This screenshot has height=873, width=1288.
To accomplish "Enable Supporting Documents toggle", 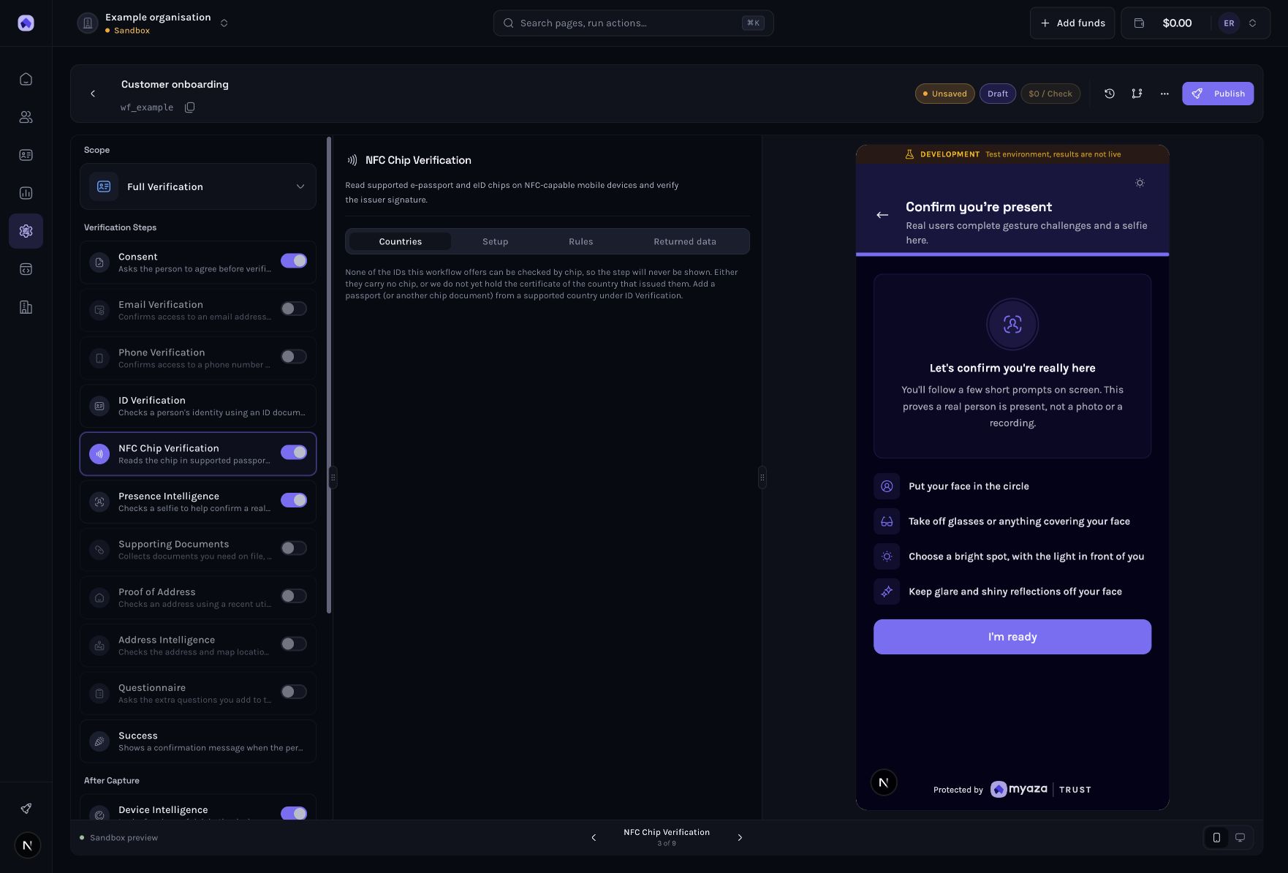I will tap(294, 548).
